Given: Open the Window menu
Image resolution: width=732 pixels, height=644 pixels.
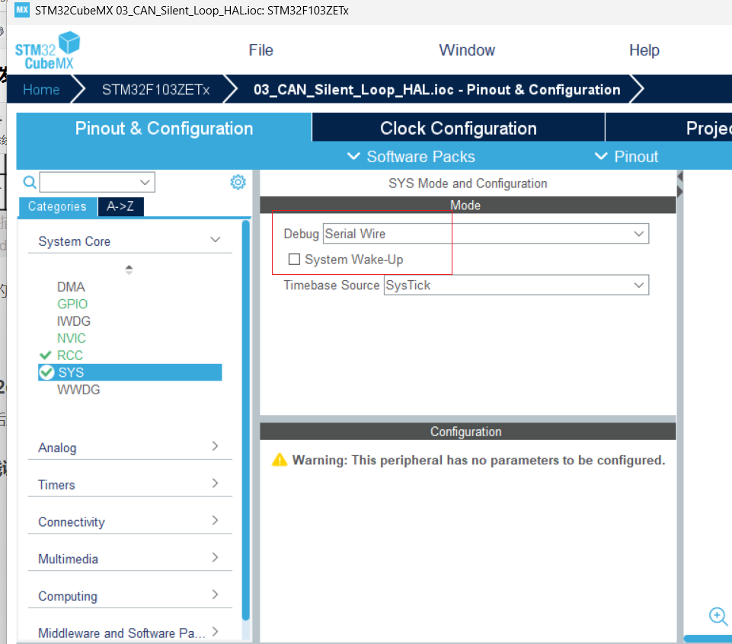Looking at the screenshot, I should [x=467, y=50].
